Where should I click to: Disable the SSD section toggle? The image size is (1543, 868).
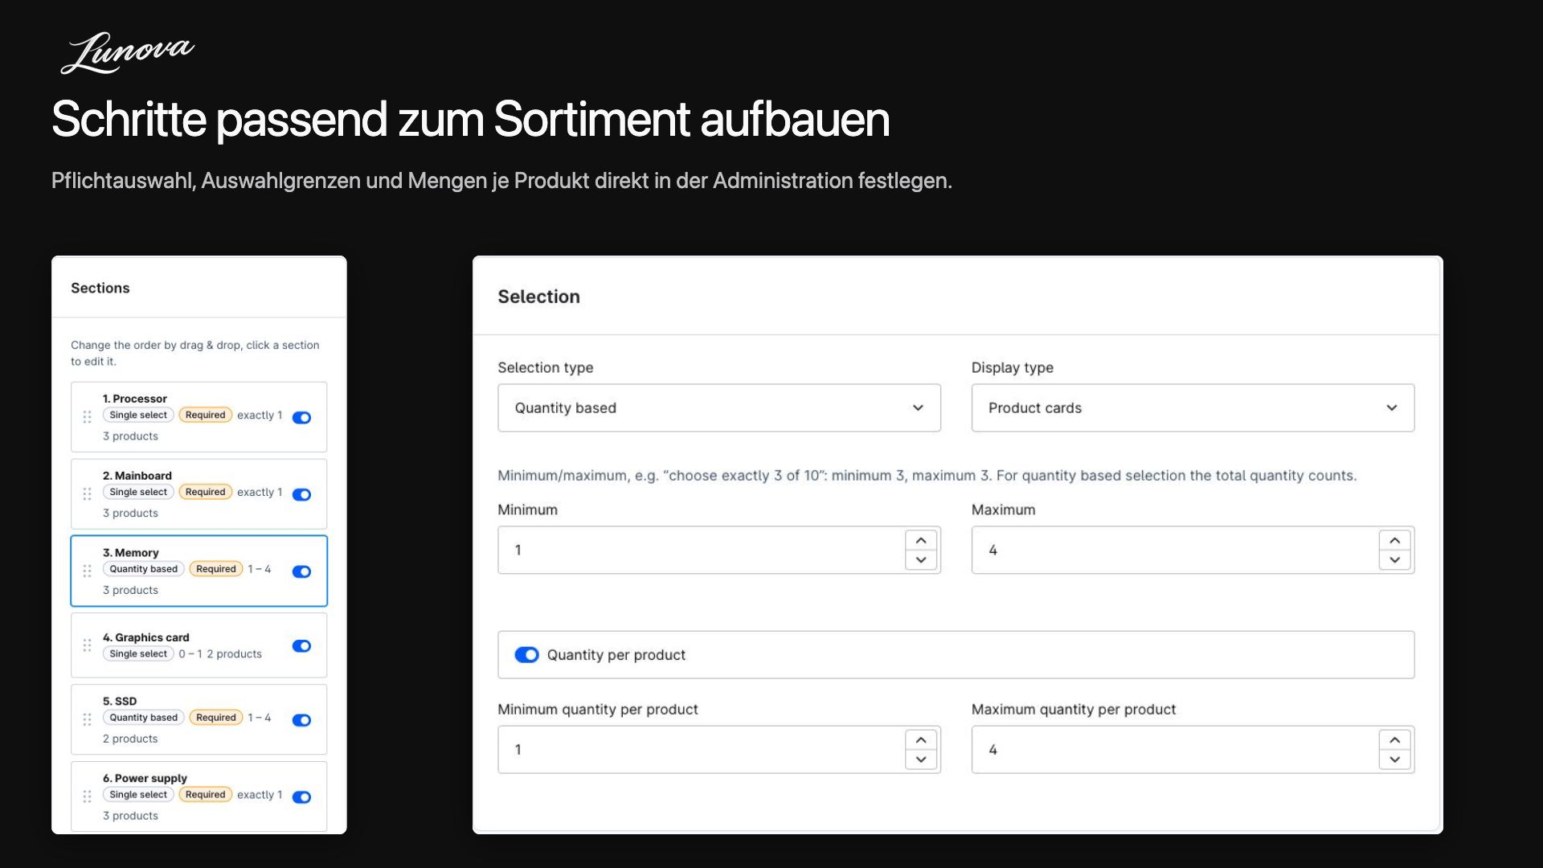301,720
